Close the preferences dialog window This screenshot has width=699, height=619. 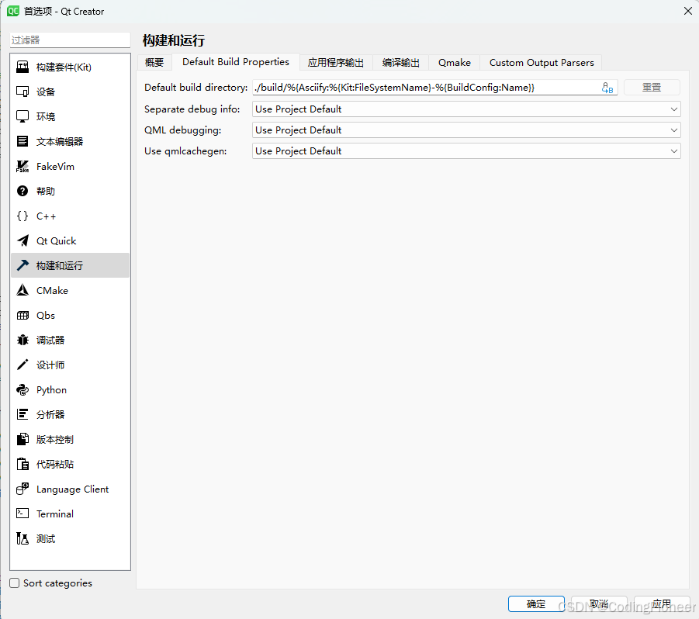click(x=688, y=11)
